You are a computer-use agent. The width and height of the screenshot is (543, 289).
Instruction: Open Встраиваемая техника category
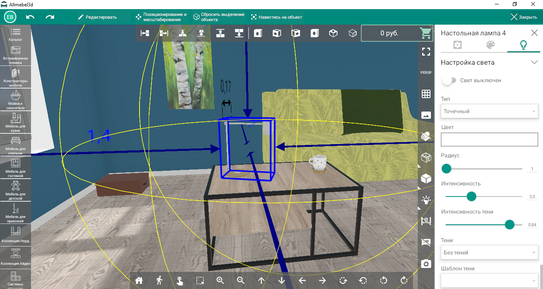(16, 55)
